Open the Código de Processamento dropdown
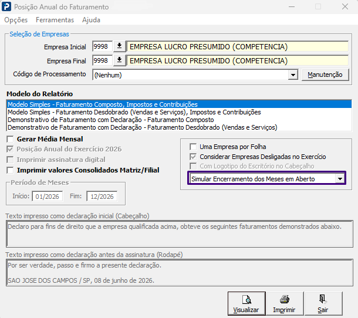This screenshot has width=358, height=318. click(293, 75)
